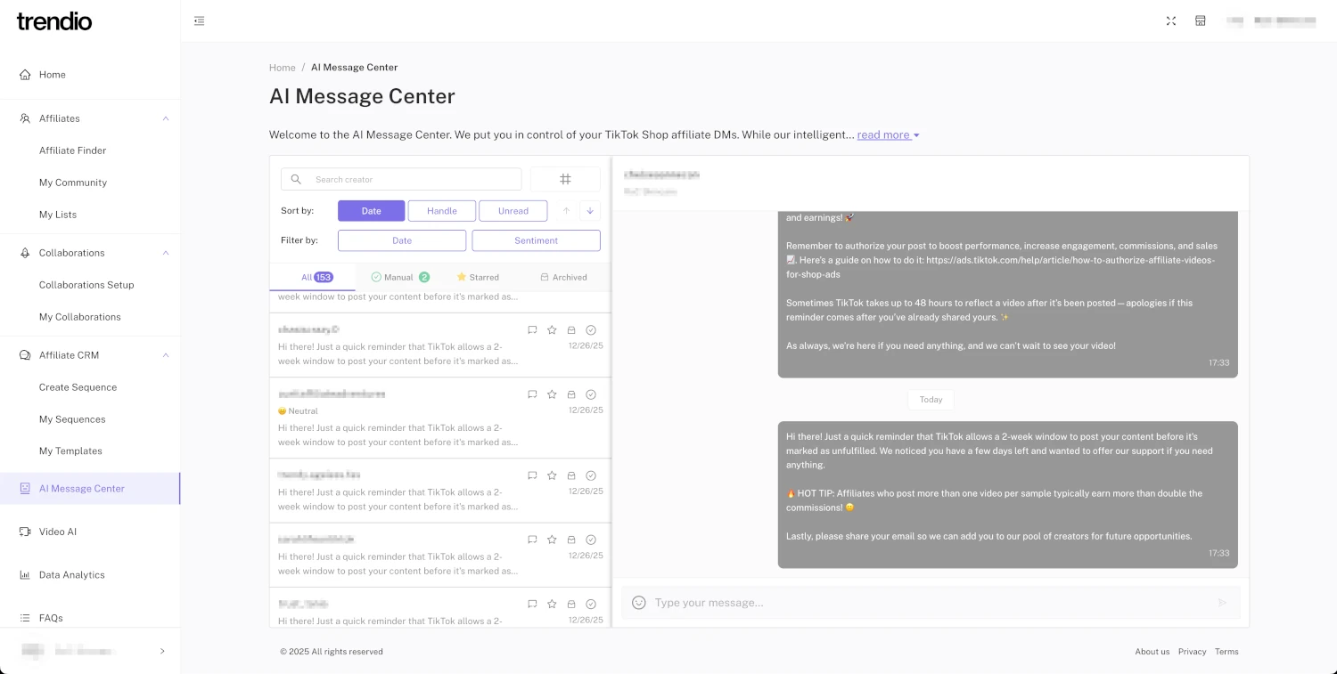Open the Archived tab
The width and height of the screenshot is (1337, 674).
563,277
